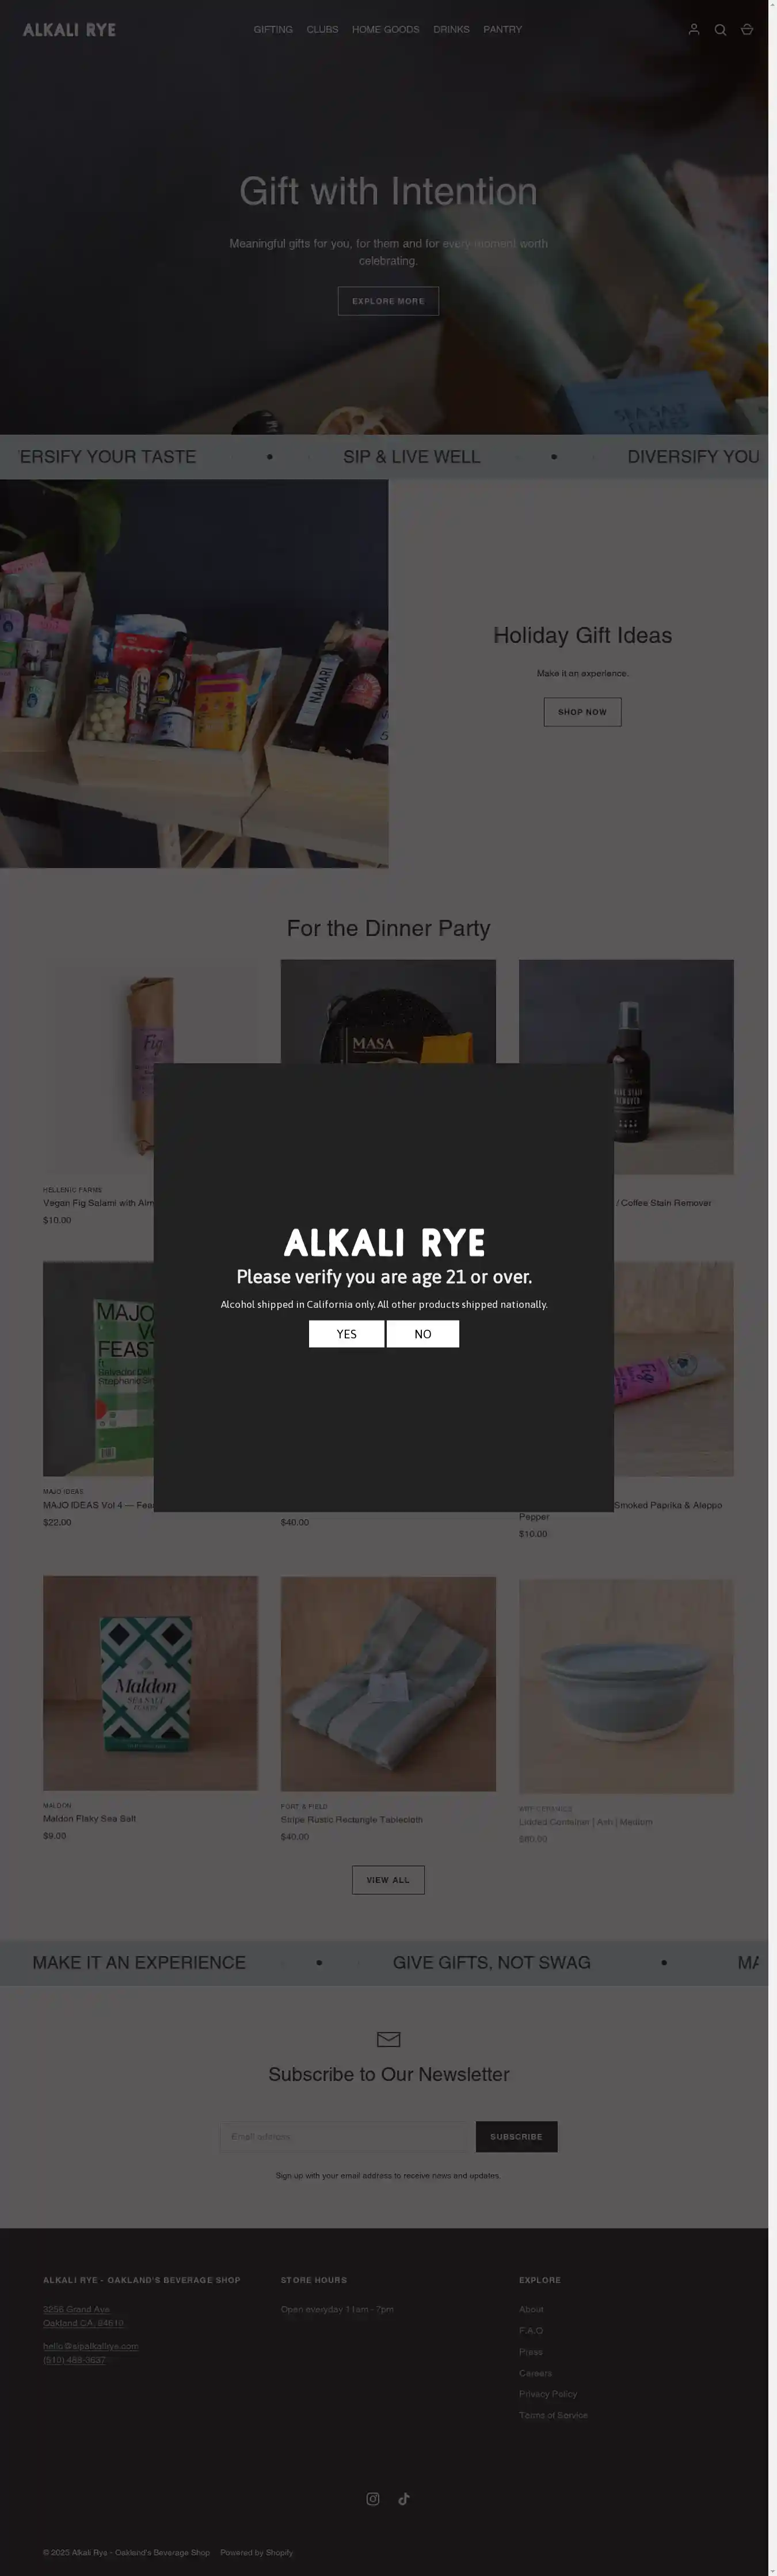Viewport: 777px width, 2576px height.
Task: Open the Gifting menu
Action: click(x=273, y=30)
